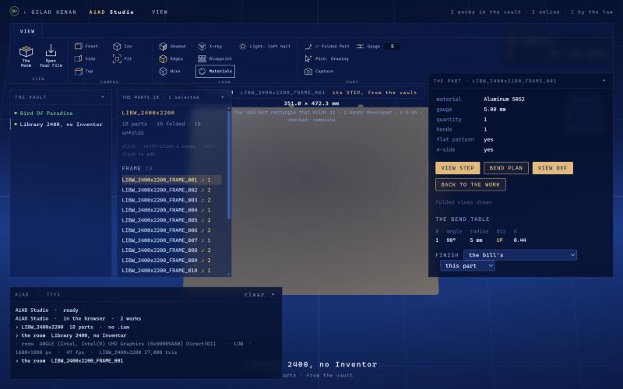Screen dimensions: 623x389
Task: Toggle Folded Part view
Action: point(327,47)
